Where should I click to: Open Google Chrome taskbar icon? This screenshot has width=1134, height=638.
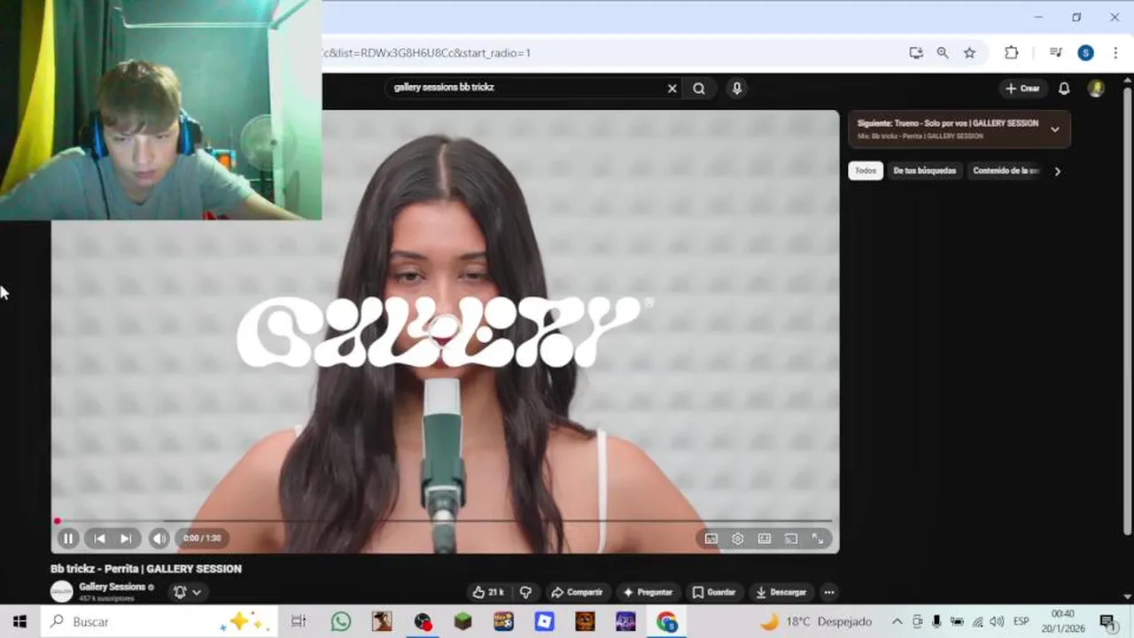[666, 622]
